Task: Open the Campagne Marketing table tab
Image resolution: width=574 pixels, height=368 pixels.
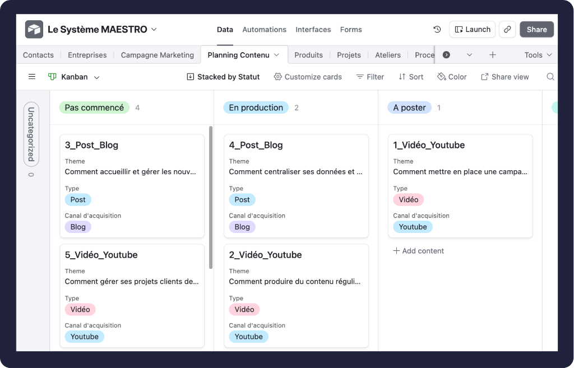Action: pos(157,55)
